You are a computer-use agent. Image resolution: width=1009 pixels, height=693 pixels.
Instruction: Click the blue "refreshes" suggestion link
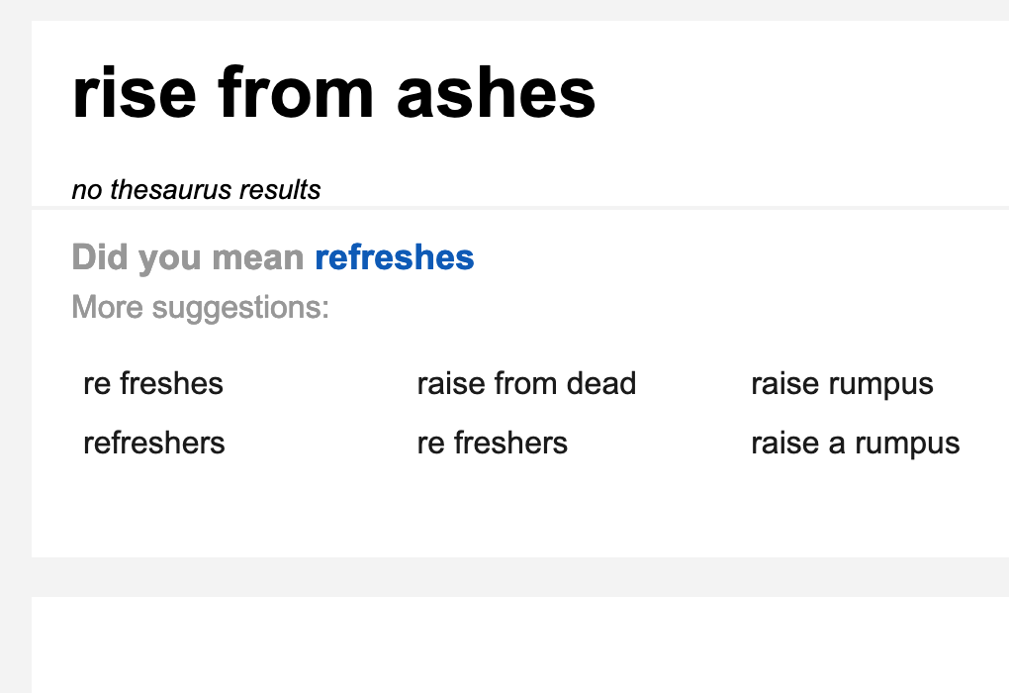click(x=394, y=258)
